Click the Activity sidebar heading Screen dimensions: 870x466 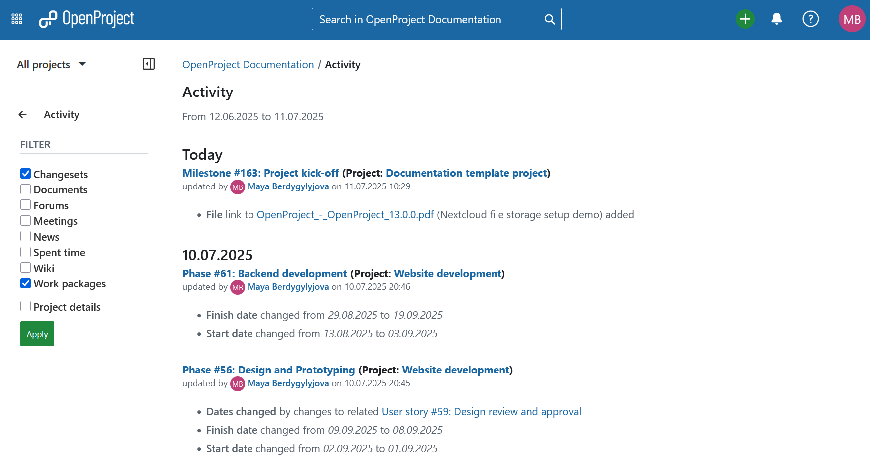coord(62,115)
